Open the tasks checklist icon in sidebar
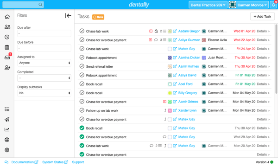 (7, 109)
